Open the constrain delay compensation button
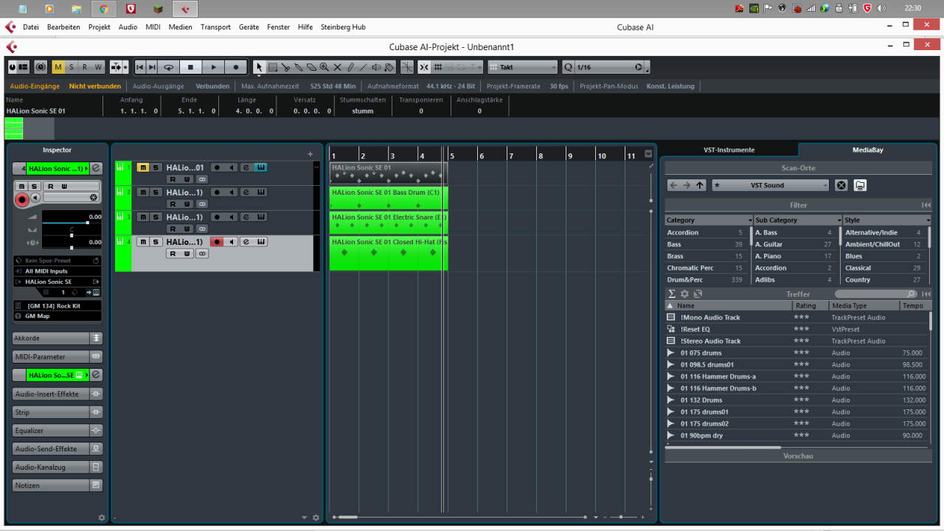The height and width of the screenshot is (531, 944). pos(40,67)
